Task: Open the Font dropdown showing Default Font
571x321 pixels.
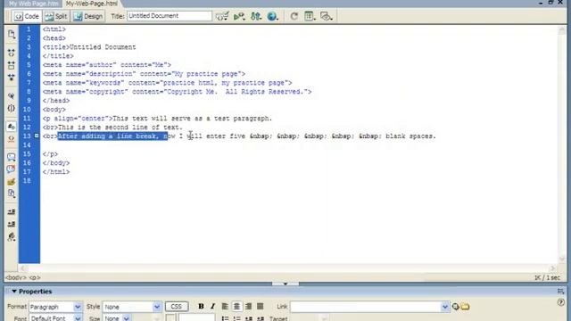Action: tap(55, 317)
